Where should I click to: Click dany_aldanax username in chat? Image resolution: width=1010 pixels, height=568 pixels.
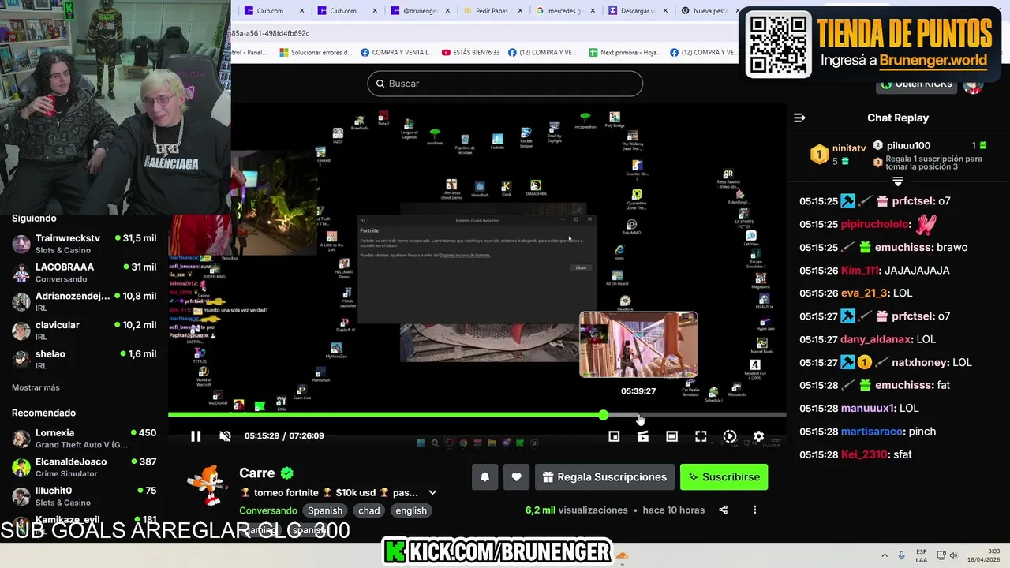point(876,339)
